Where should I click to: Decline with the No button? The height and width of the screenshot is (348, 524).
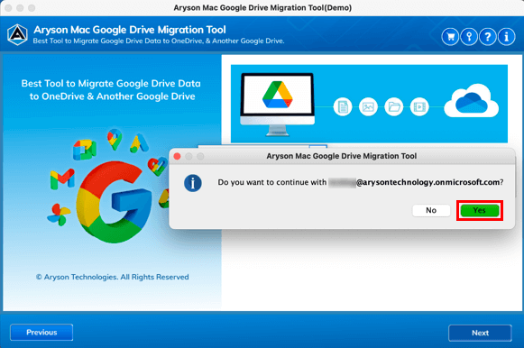tap(431, 210)
